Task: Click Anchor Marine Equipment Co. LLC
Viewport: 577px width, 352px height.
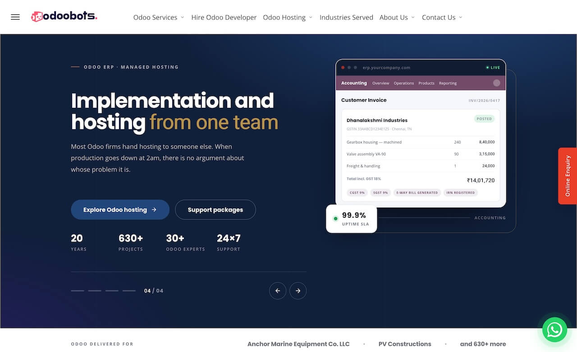Action: click(298, 344)
